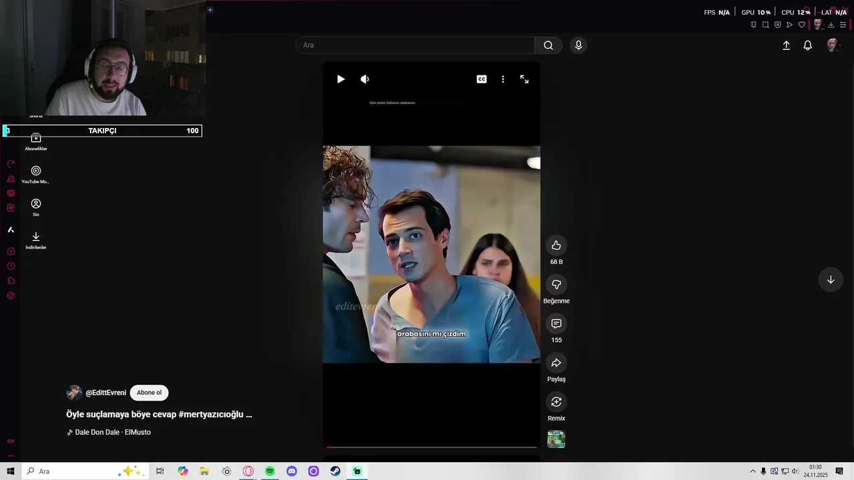Click the striped panel icon in the browser sidebar

(11, 193)
